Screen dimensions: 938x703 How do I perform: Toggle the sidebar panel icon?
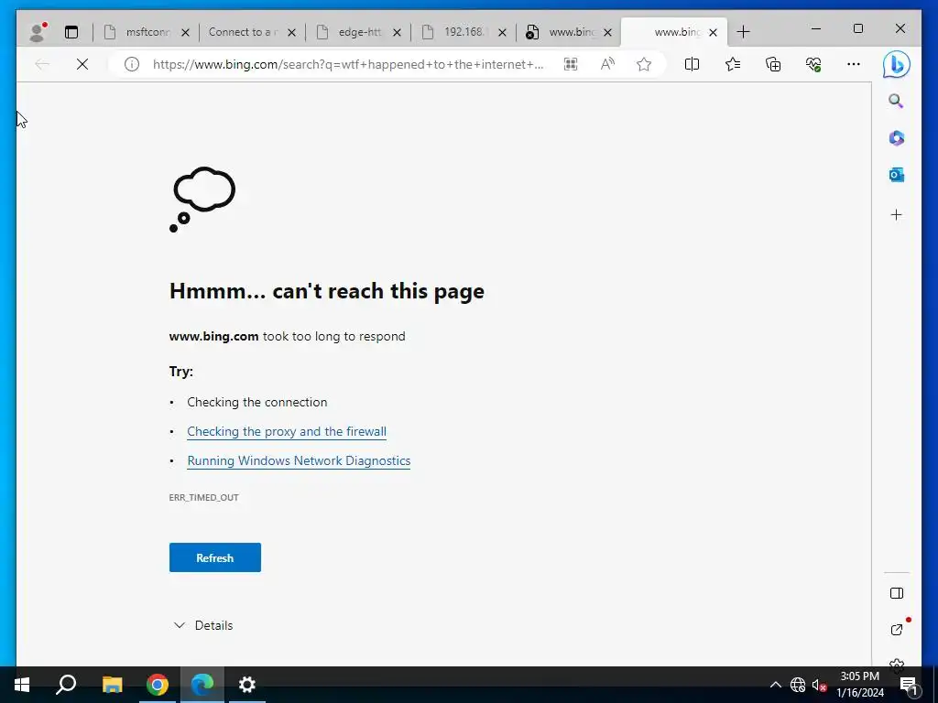[x=896, y=593]
